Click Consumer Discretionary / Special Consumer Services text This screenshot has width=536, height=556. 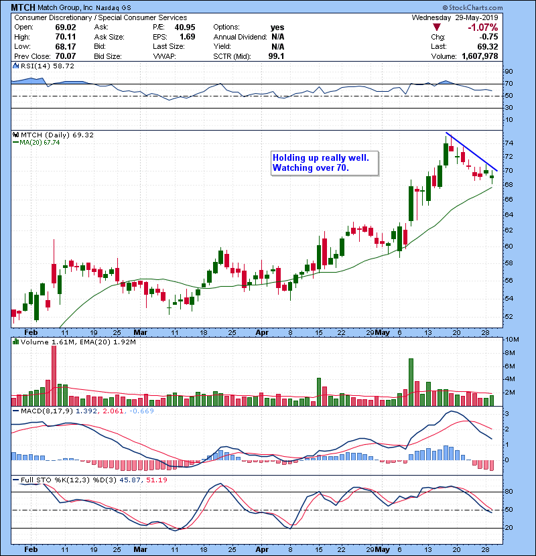100,17
